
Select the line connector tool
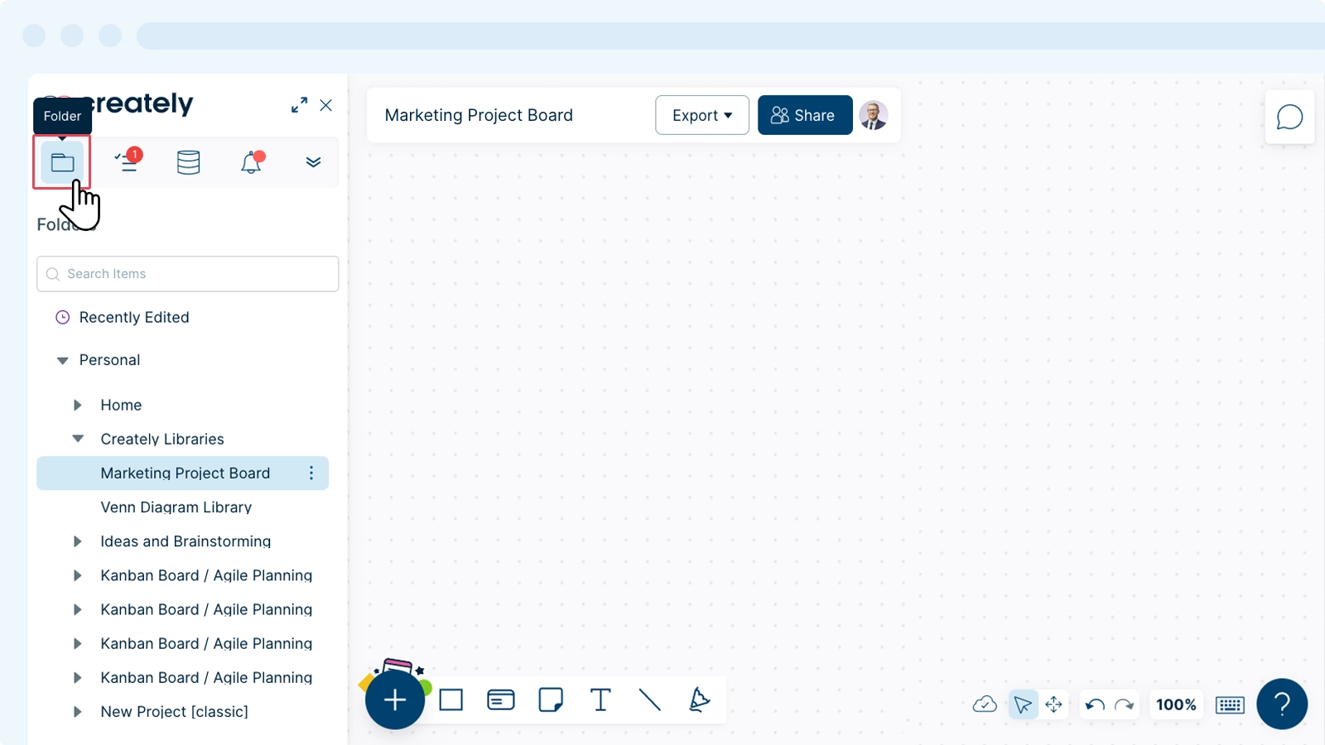coord(650,700)
